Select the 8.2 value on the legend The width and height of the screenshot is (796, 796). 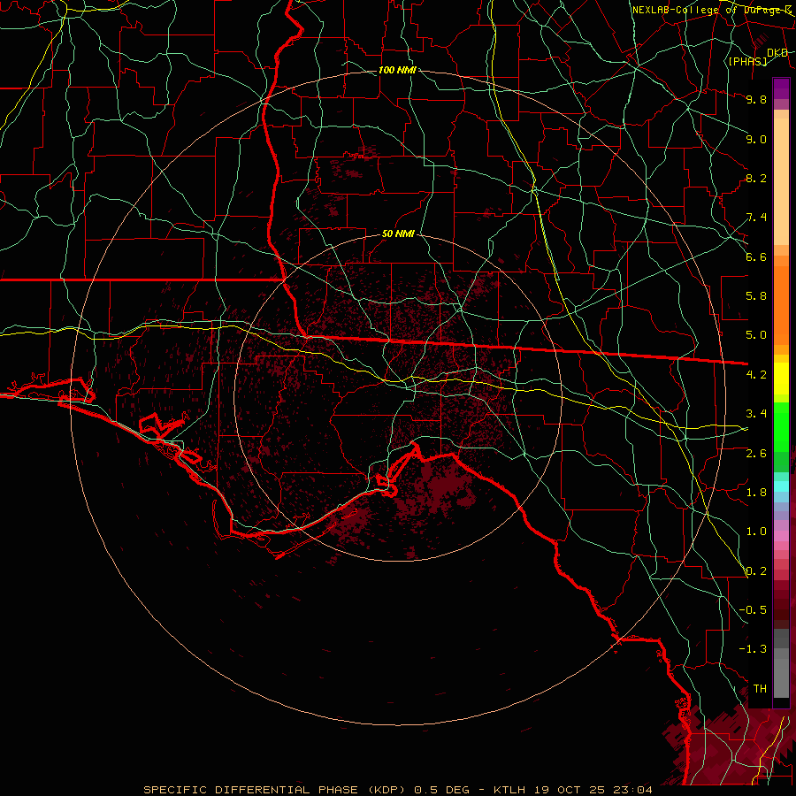pyautogui.click(x=756, y=178)
